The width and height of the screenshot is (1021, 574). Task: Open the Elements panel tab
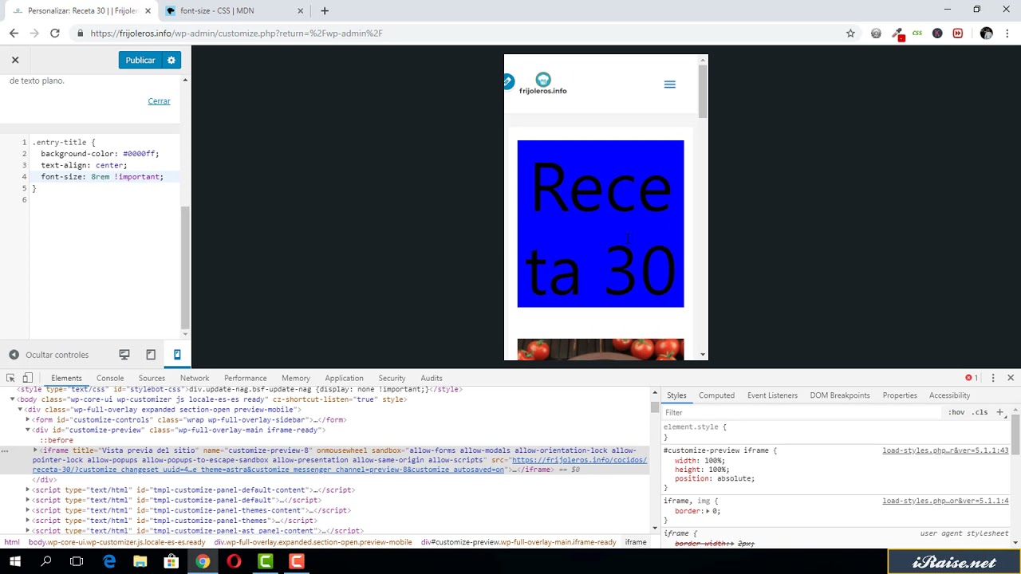(66, 378)
